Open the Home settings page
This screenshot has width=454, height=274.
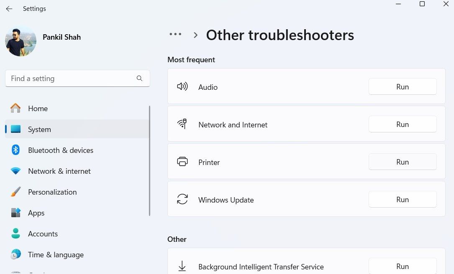[38, 109]
